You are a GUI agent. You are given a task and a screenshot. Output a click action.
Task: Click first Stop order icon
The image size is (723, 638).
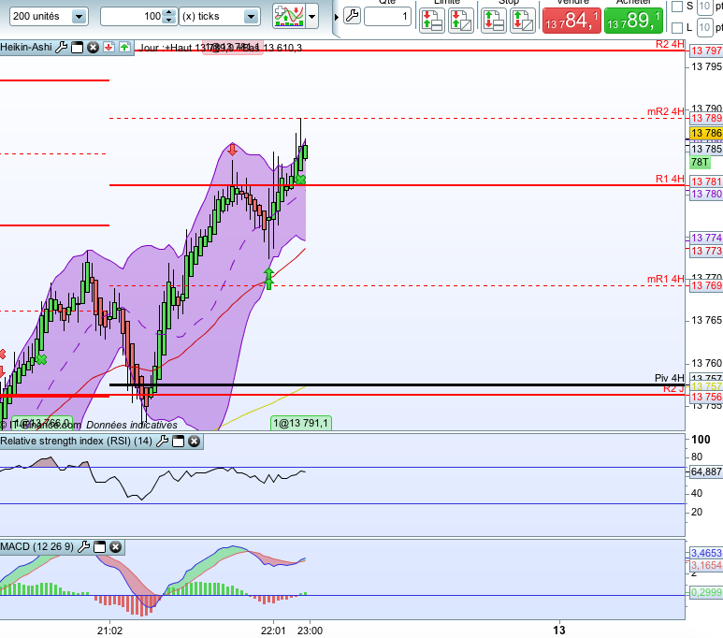coord(493,21)
